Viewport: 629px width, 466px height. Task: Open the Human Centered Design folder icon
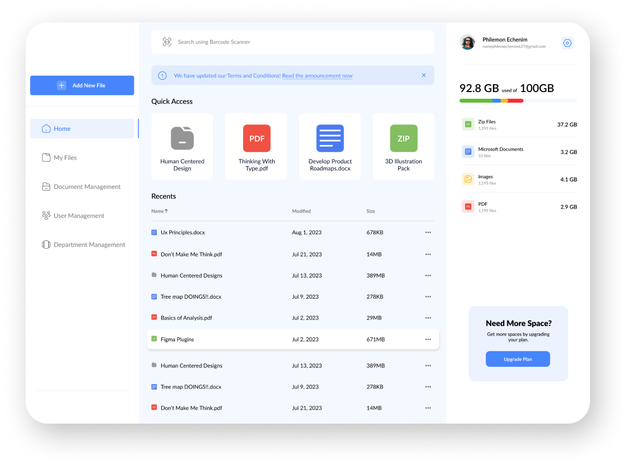click(182, 138)
